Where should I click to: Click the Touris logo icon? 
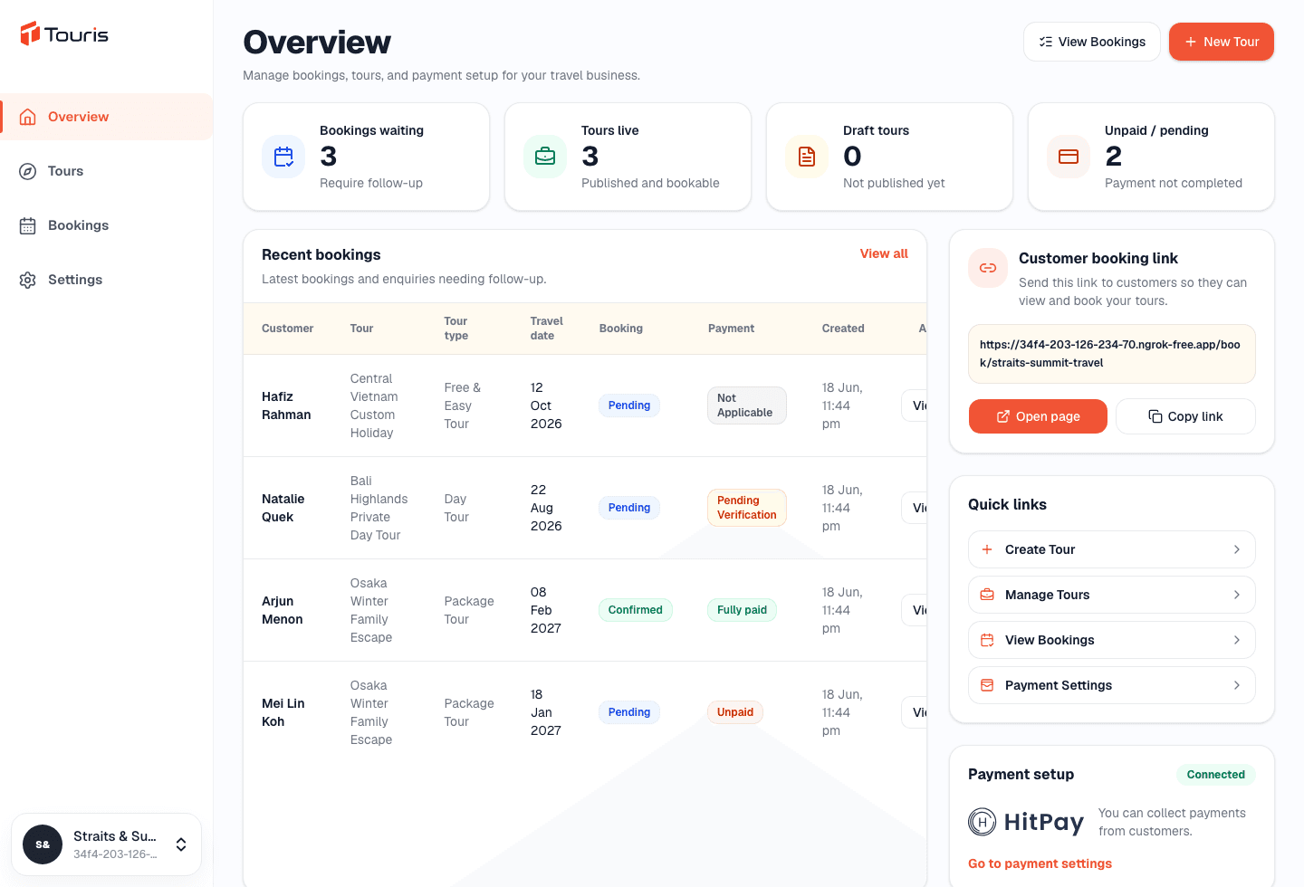30,34
